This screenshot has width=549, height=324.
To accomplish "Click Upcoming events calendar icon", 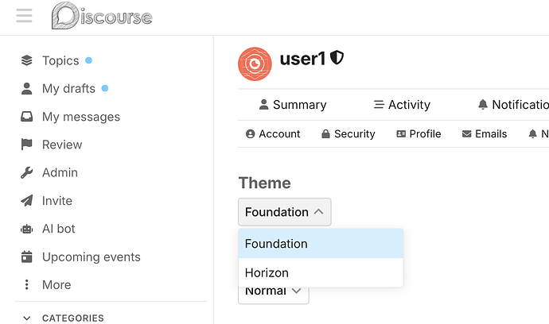I will pyautogui.click(x=26, y=256).
